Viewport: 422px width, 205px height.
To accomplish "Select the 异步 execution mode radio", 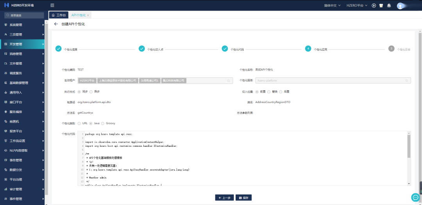I will click(x=91, y=91).
